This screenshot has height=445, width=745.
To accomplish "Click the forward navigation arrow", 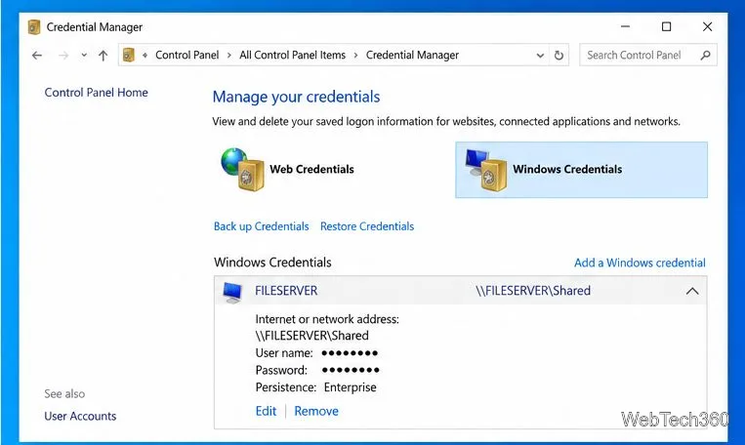I will 63,56.
